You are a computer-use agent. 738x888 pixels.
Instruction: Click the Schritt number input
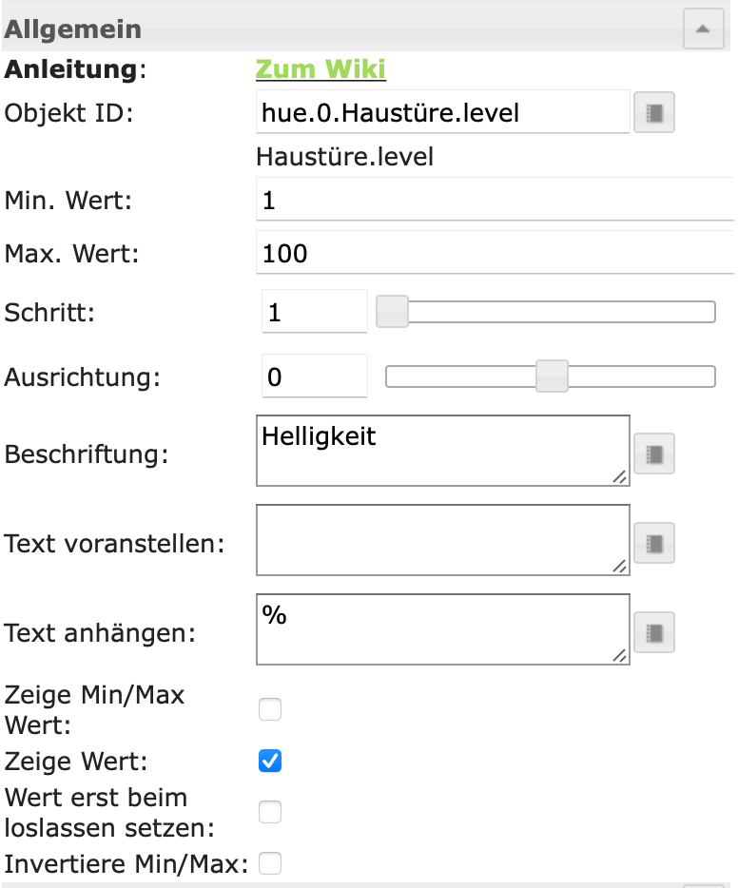(314, 312)
